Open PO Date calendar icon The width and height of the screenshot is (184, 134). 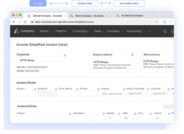pos(96,94)
